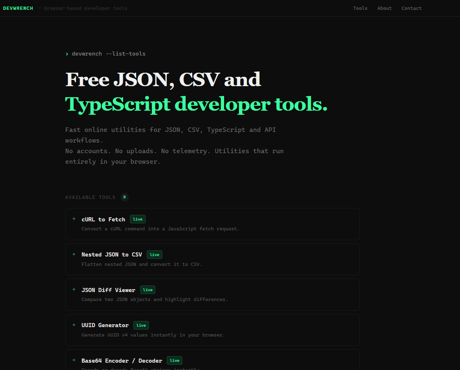
Task: Open the Contact nav item
Action: pos(411,8)
